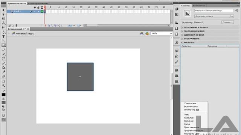Select the Hand tool
The image size is (241, 135).
(3, 81)
